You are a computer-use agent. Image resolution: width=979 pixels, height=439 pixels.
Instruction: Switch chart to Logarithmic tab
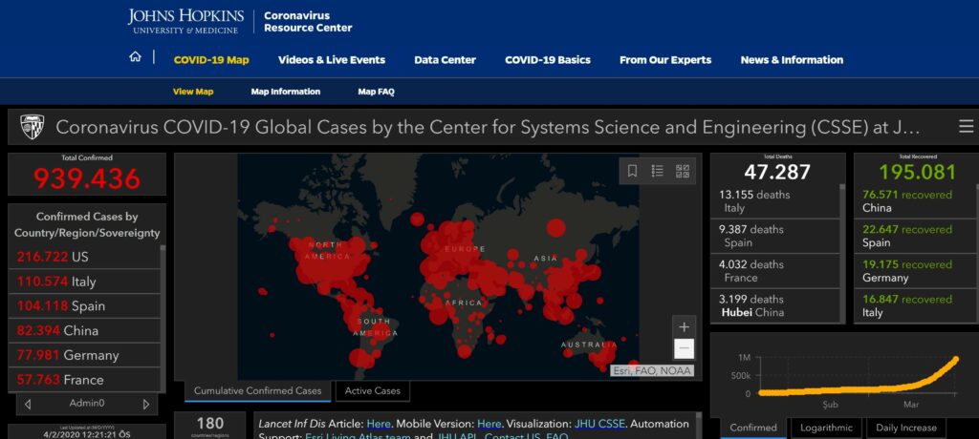point(826,428)
